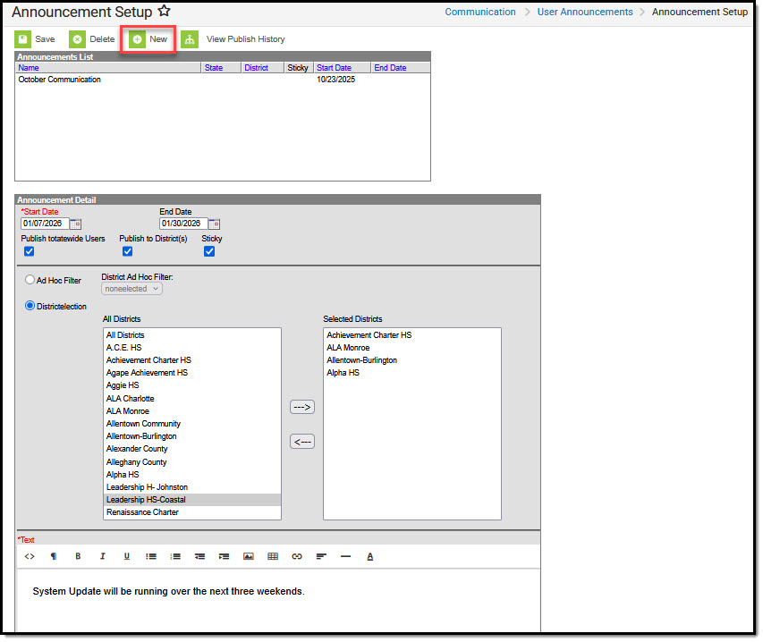Apply underline formatting to the text
The height and width of the screenshot is (642, 763).
[x=126, y=556]
